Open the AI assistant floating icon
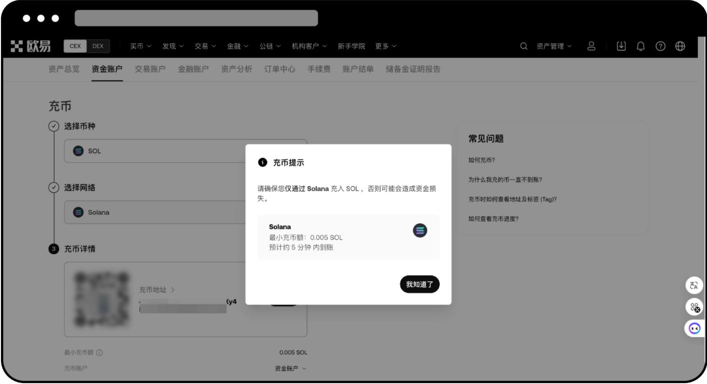The height and width of the screenshot is (384, 707). (x=693, y=329)
